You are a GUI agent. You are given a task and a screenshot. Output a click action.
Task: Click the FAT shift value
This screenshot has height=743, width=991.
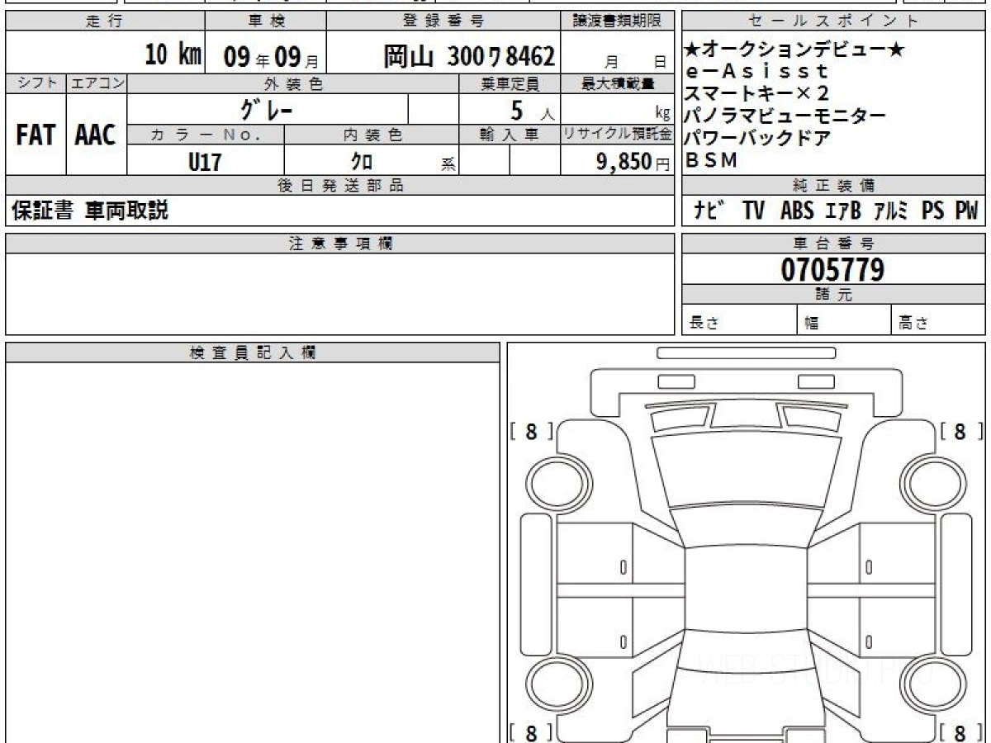click(x=36, y=135)
